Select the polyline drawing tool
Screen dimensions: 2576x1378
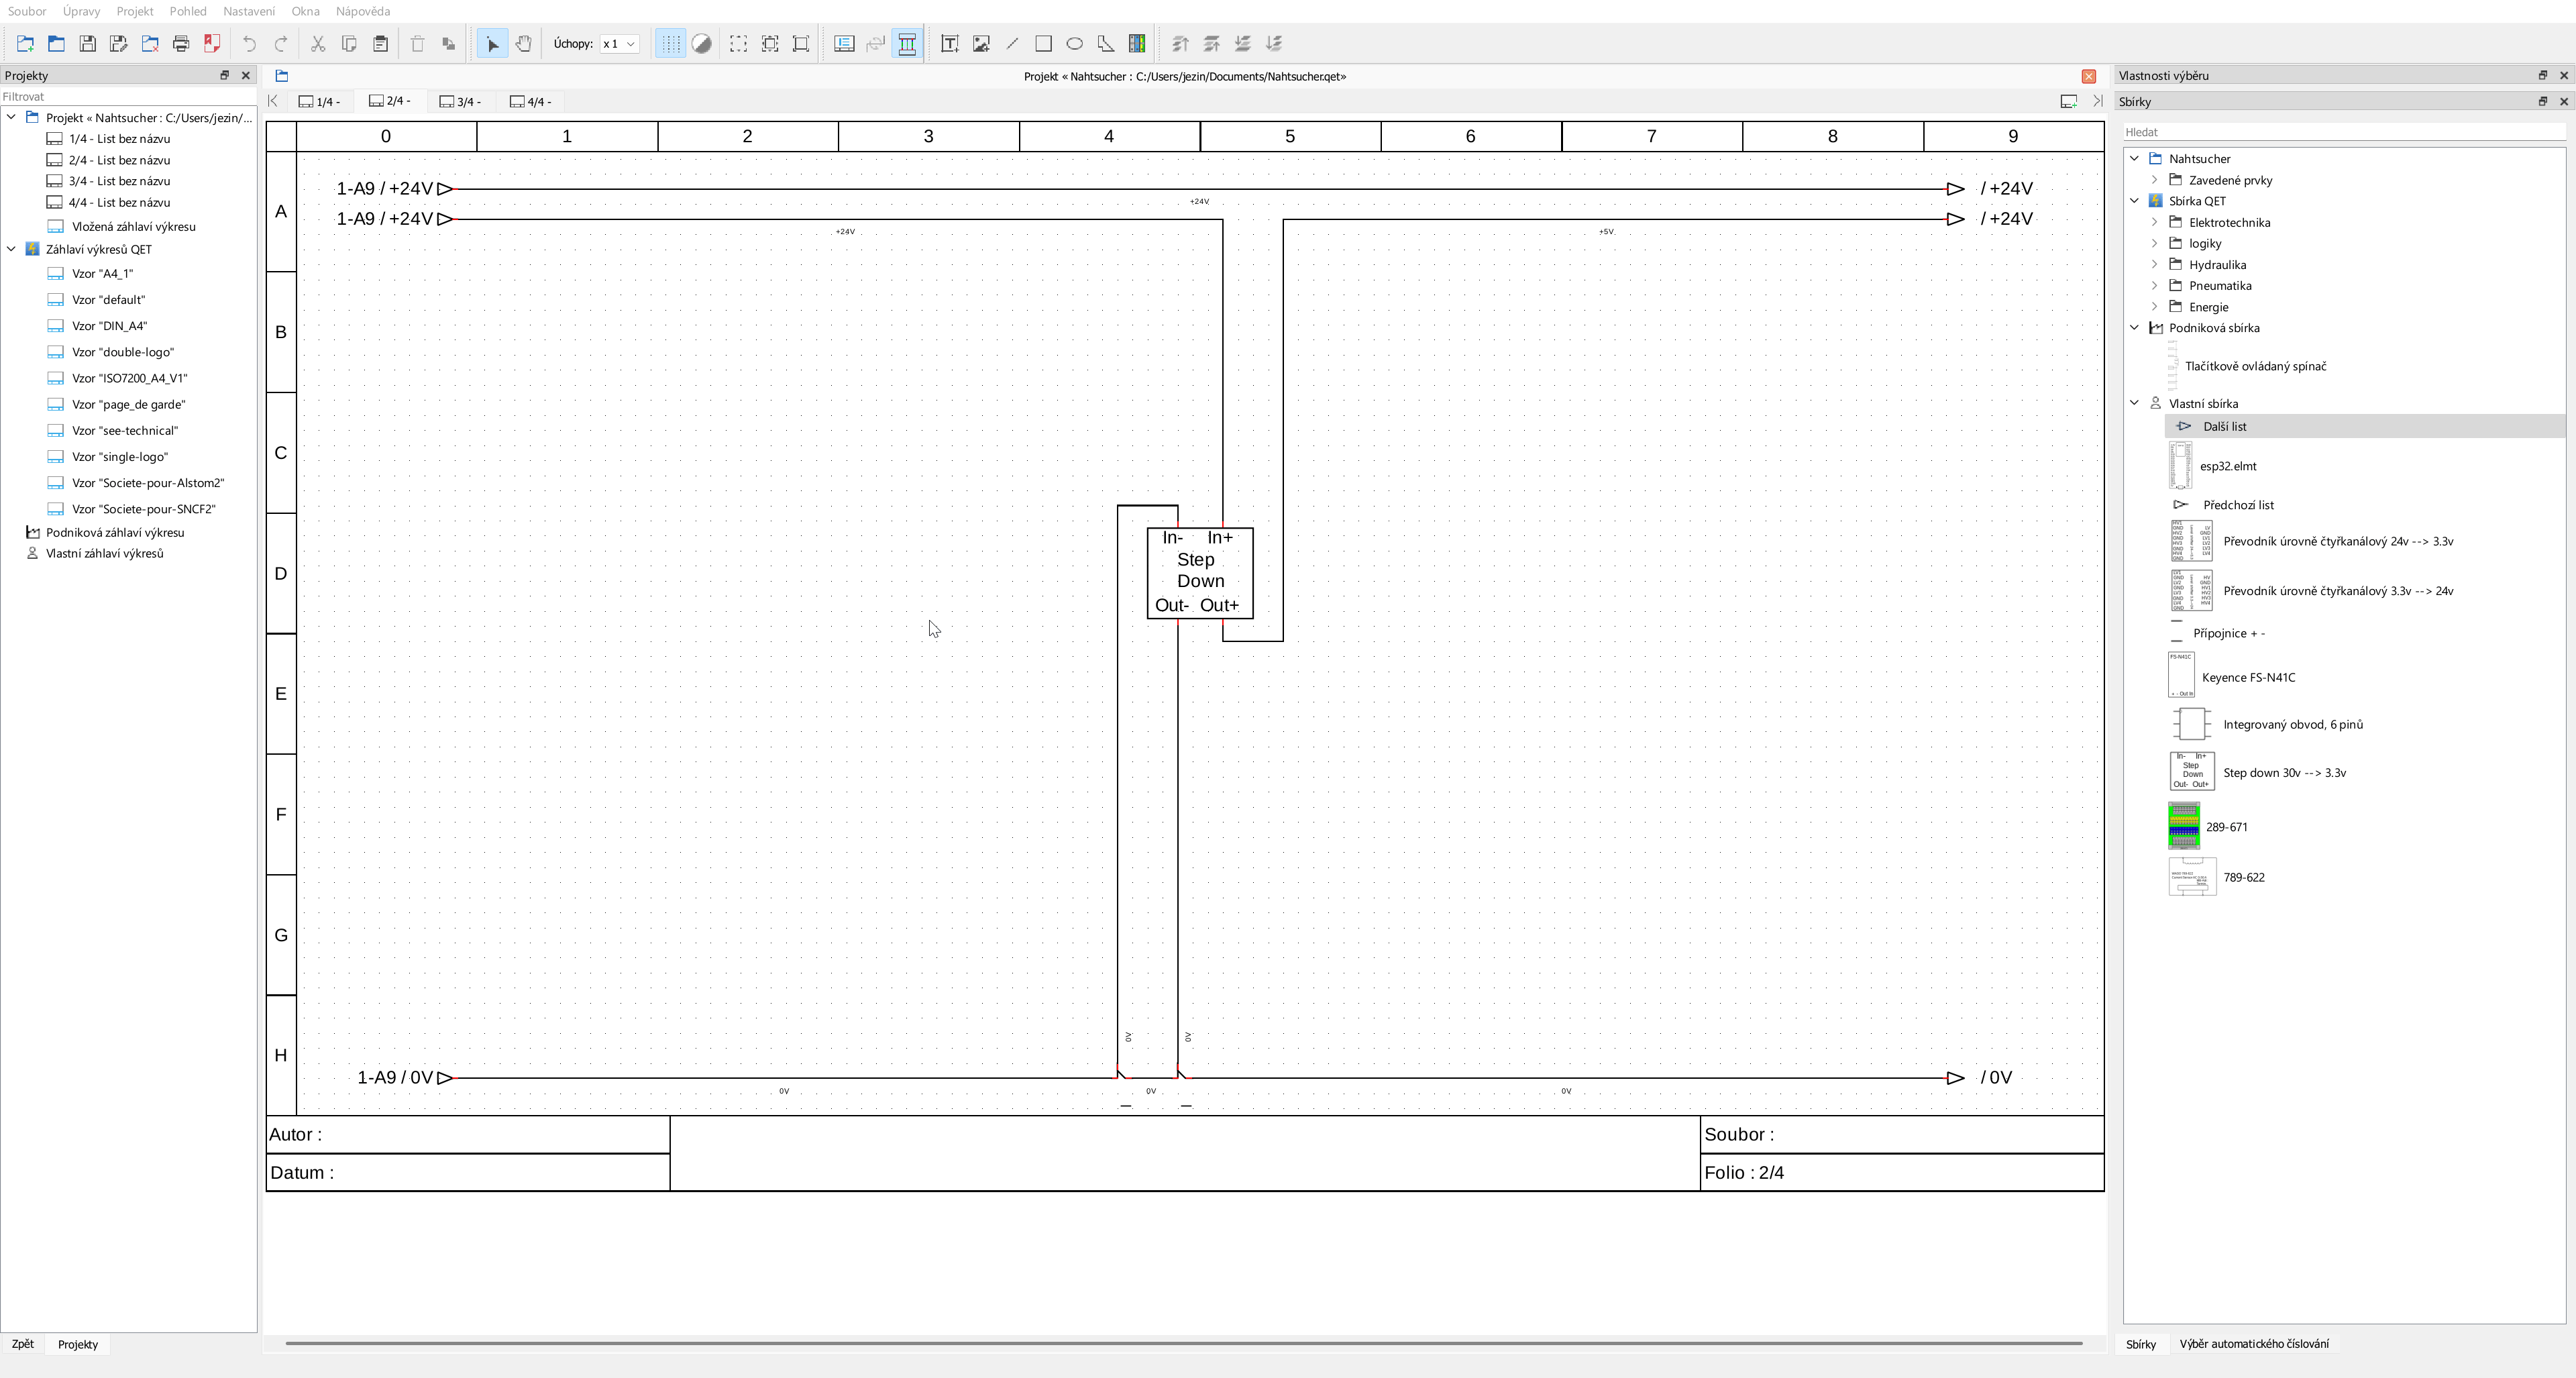1105,44
